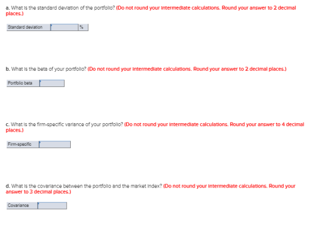This screenshot has height=226, width=317.
Task: Click the percent sign cell after Standard deviation
Action: tap(83, 27)
